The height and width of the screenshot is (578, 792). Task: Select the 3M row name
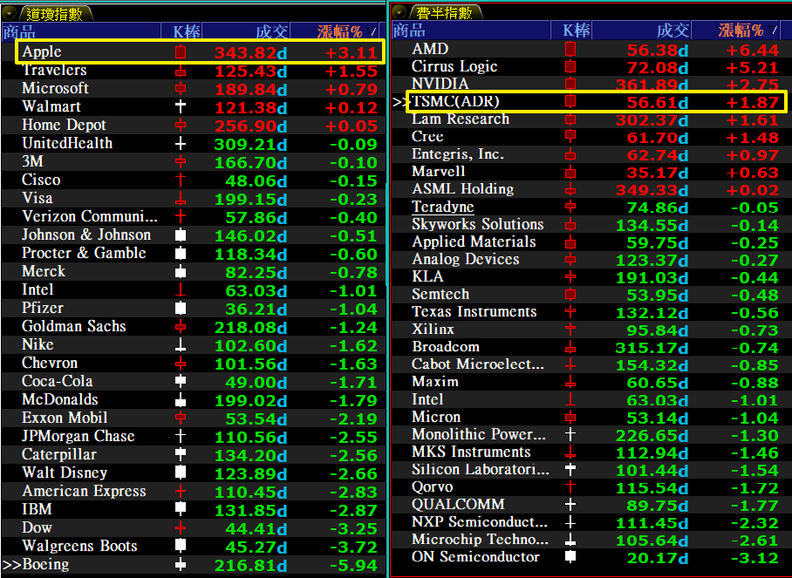pos(33,161)
